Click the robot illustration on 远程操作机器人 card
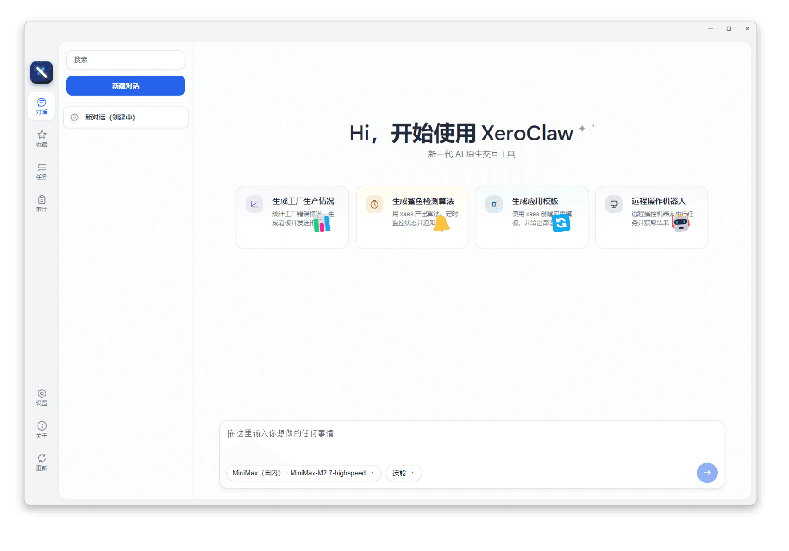789x551 pixels. (x=681, y=223)
